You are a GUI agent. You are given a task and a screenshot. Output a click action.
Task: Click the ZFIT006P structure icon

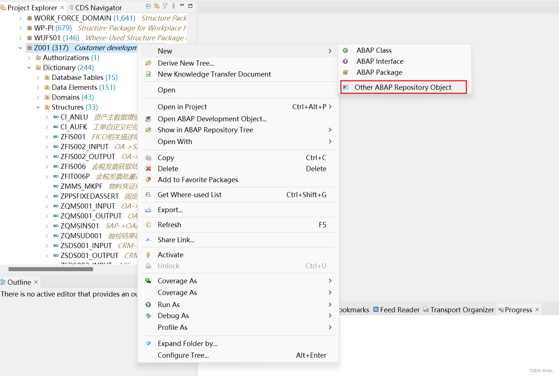[x=56, y=176]
